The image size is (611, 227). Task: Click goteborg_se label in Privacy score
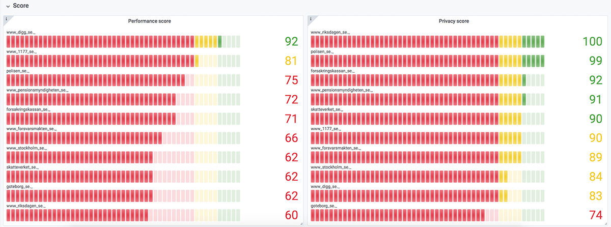point(323,206)
